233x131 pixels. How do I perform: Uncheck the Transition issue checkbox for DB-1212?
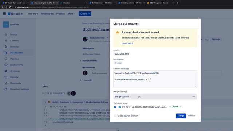(115, 107)
